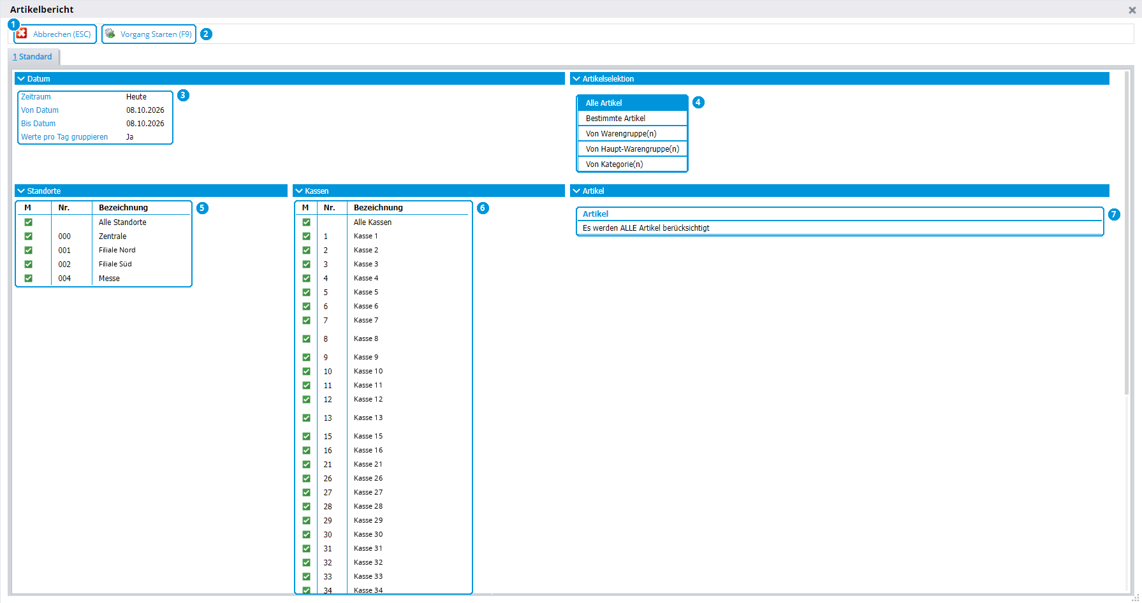The width and height of the screenshot is (1142, 603).
Task: Click Vorgang Starten (F9) button label
Action: pyautogui.click(x=156, y=34)
